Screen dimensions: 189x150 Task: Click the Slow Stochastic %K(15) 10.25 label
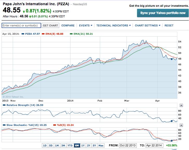pyautogui.click(x=27, y=125)
